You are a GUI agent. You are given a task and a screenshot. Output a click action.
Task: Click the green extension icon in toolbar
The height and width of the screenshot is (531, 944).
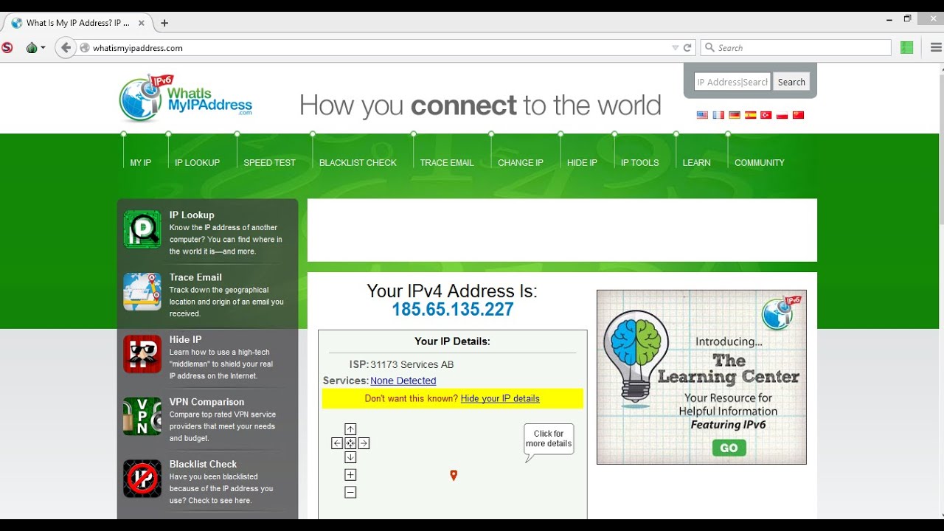tap(907, 48)
